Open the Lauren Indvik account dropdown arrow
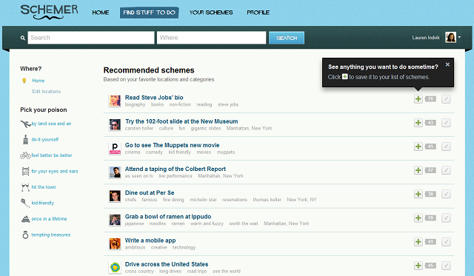Screen dimensions: 474x276 (459, 38)
